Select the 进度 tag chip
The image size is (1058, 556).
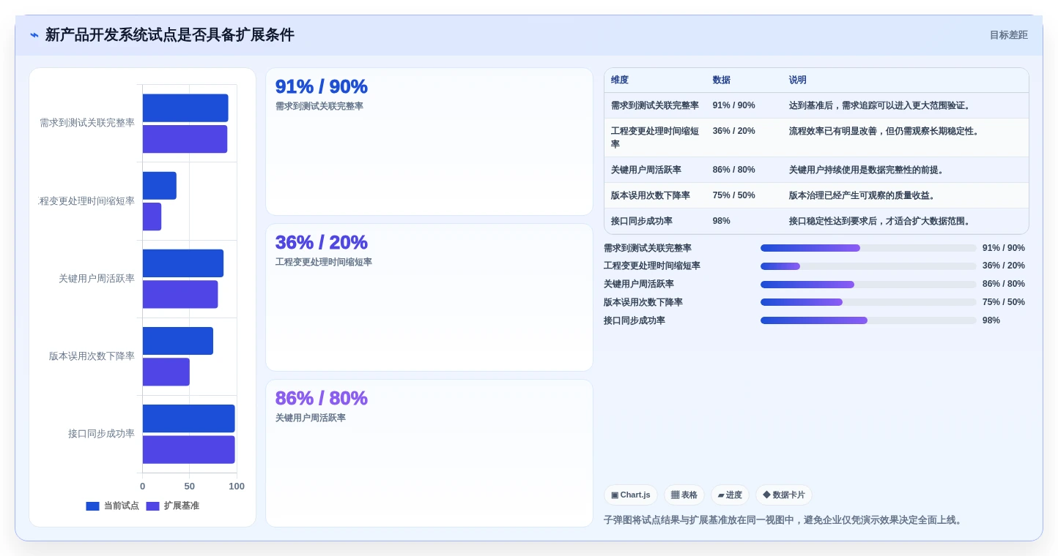coord(730,495)
